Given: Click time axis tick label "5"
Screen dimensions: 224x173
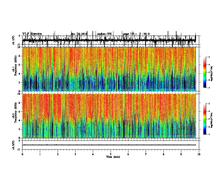Looking at the screenshot, I should pos(111,154).
